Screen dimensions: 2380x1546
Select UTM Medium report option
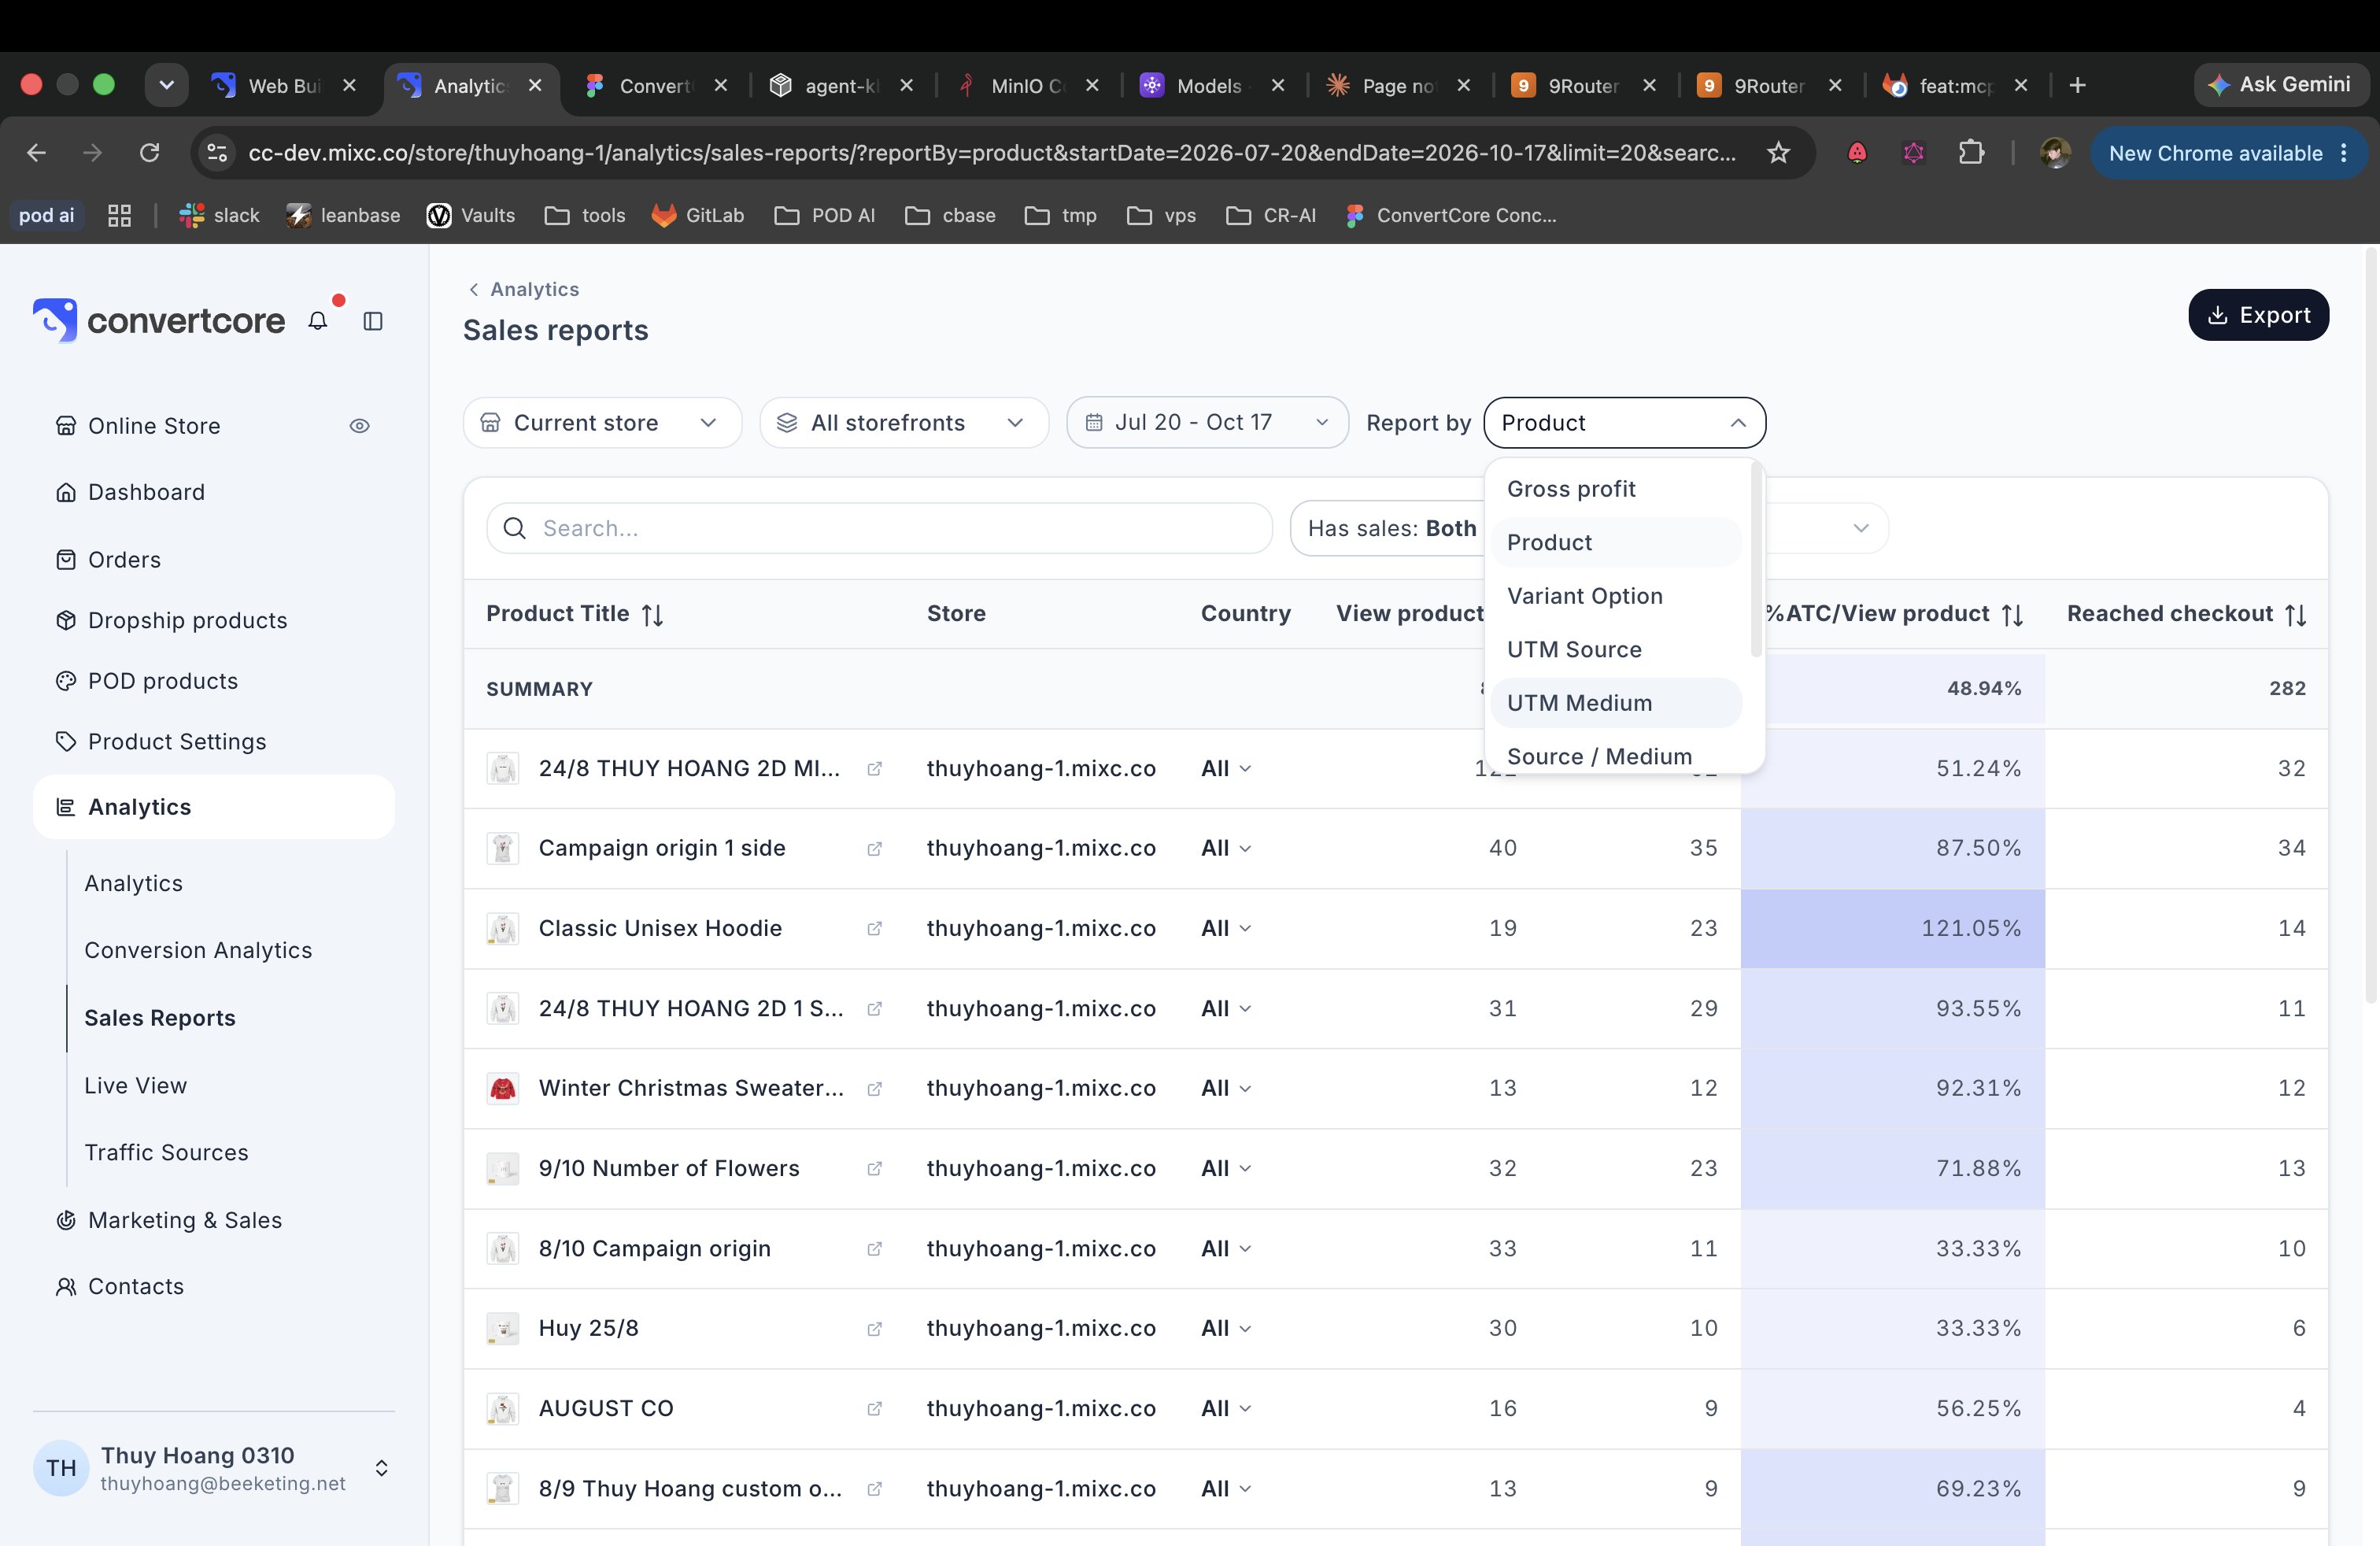coord(1616,703)
